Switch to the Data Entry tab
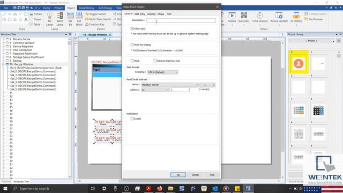 point(139,14)
